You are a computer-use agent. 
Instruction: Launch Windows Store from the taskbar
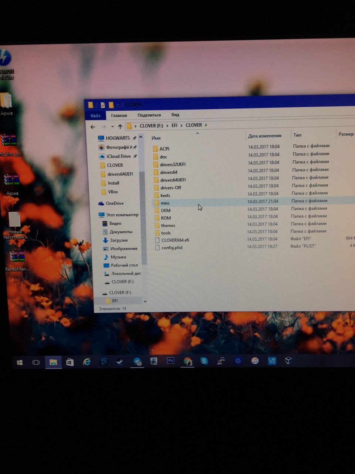pyautogui.click(x=70, y=362)
